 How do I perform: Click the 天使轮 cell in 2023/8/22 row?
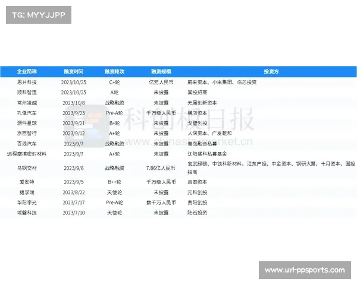114,192
